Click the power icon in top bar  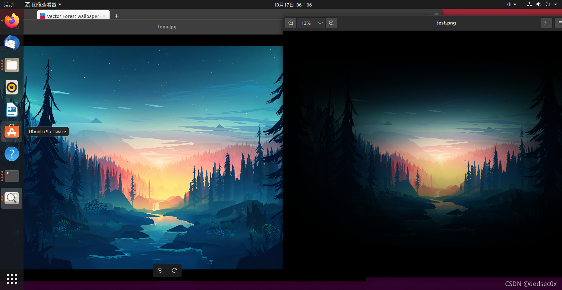point(548,4)
